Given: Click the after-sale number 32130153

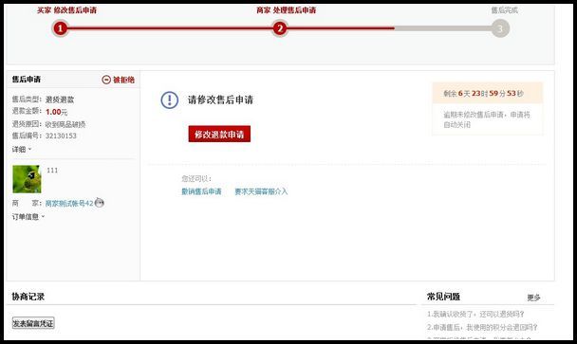Looking at the screenshot, I should point(61,136).
